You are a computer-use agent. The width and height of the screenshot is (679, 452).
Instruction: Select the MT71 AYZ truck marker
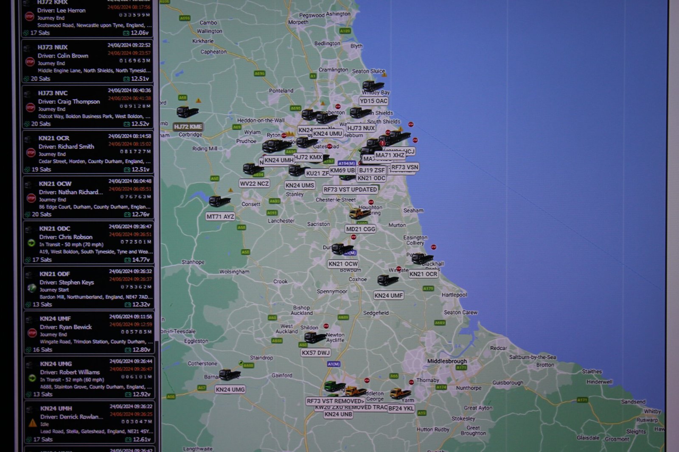click(x=219, y=201)
